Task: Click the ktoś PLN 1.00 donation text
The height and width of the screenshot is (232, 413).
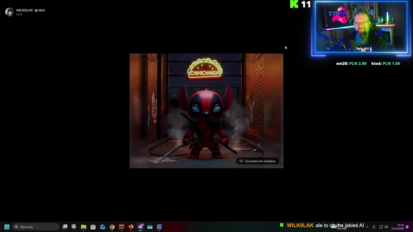Action: click(386, 63)
